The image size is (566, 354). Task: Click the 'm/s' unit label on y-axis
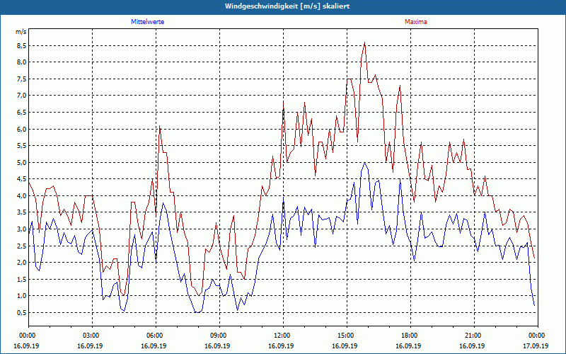coord(21,32)
